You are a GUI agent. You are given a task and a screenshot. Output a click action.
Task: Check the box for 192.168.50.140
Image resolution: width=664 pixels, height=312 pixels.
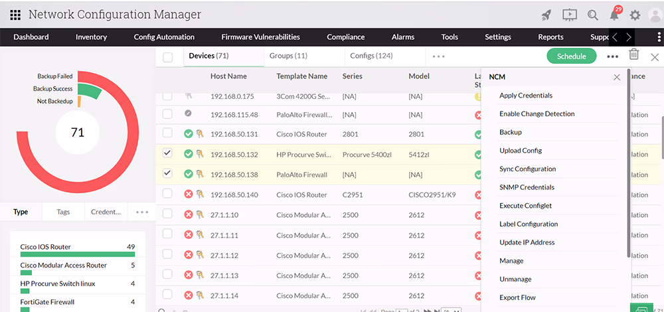168,193
